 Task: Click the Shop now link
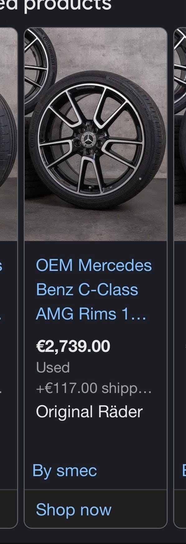coord(74,510)
